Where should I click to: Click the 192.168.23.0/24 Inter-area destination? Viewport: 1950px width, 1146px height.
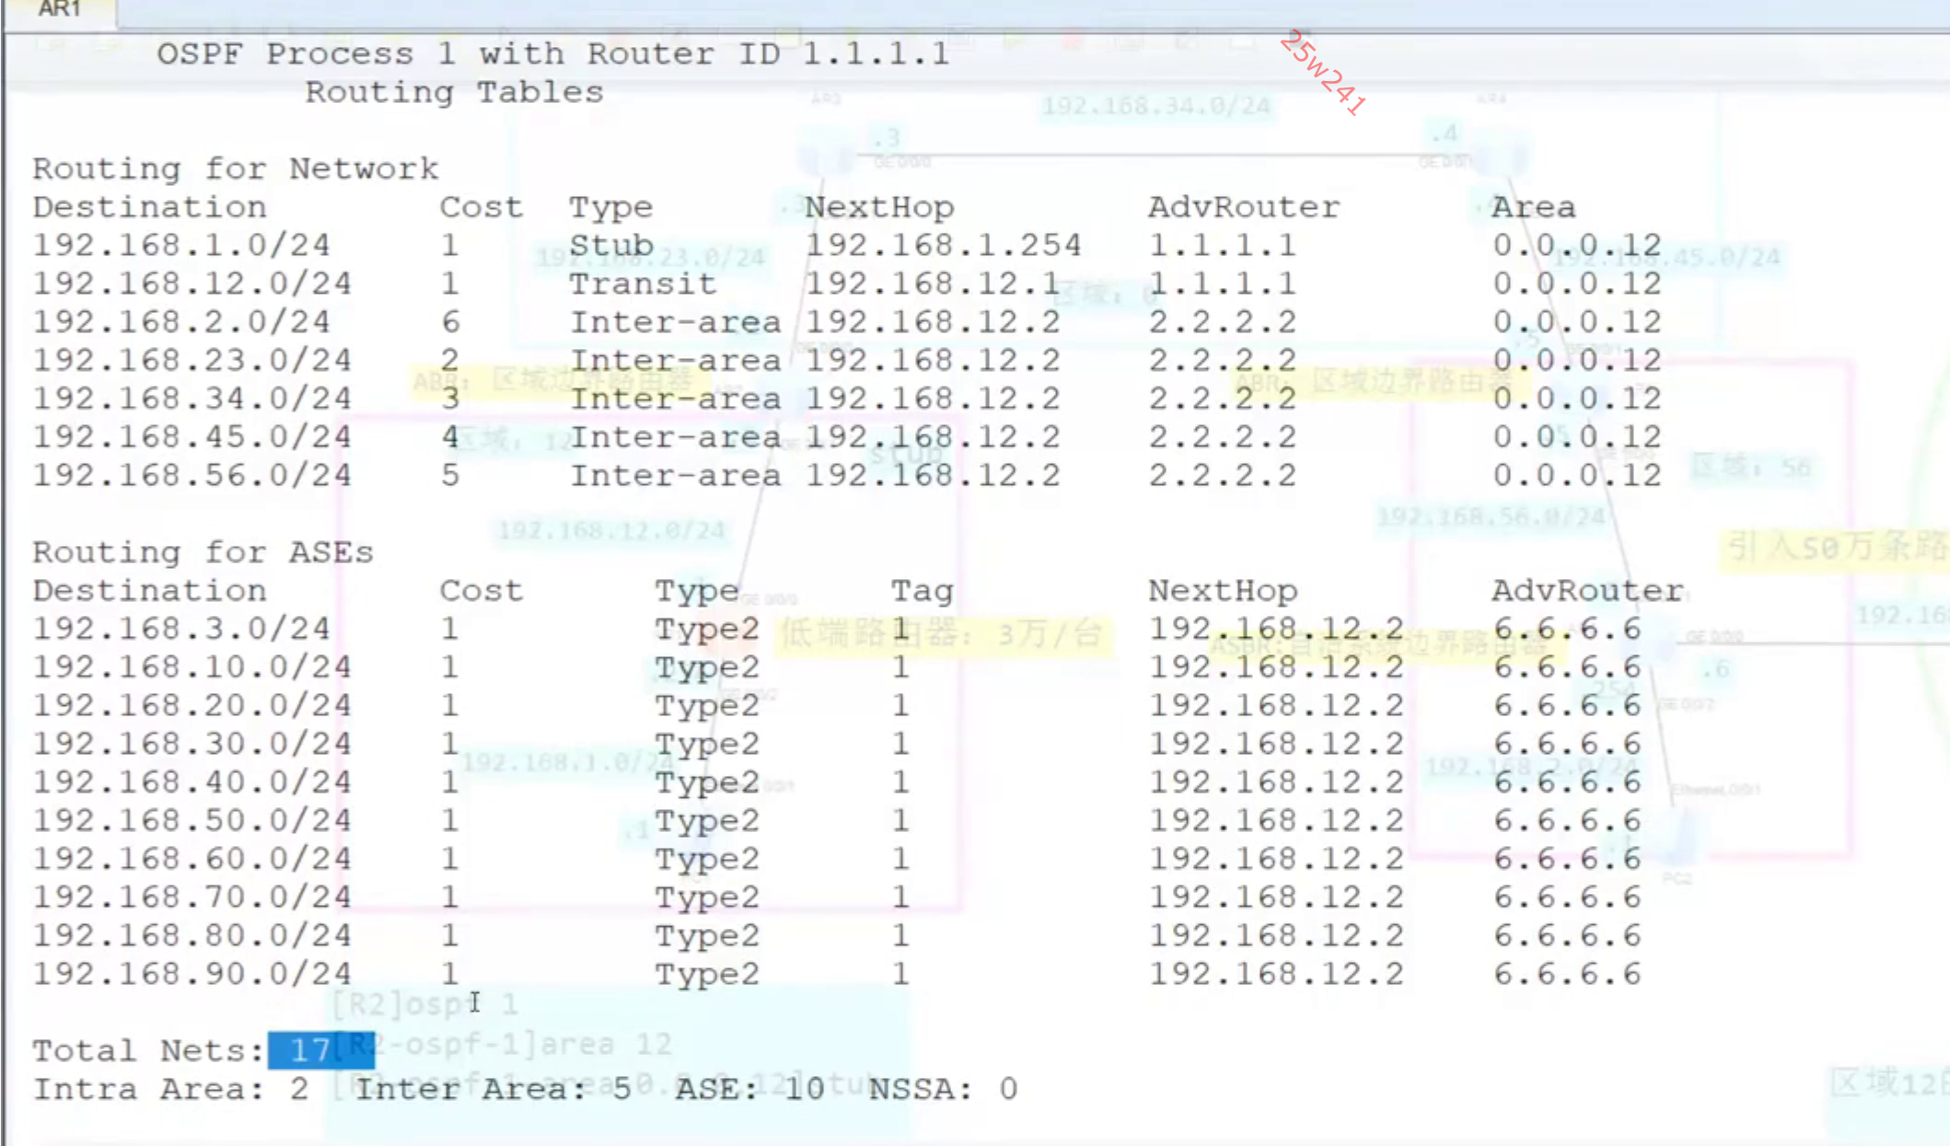pyautogui.click(x=192, y=360)
